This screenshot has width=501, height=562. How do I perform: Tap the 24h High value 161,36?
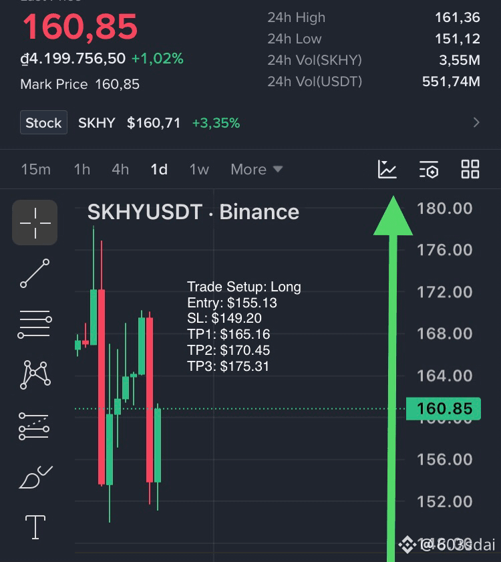458,17
